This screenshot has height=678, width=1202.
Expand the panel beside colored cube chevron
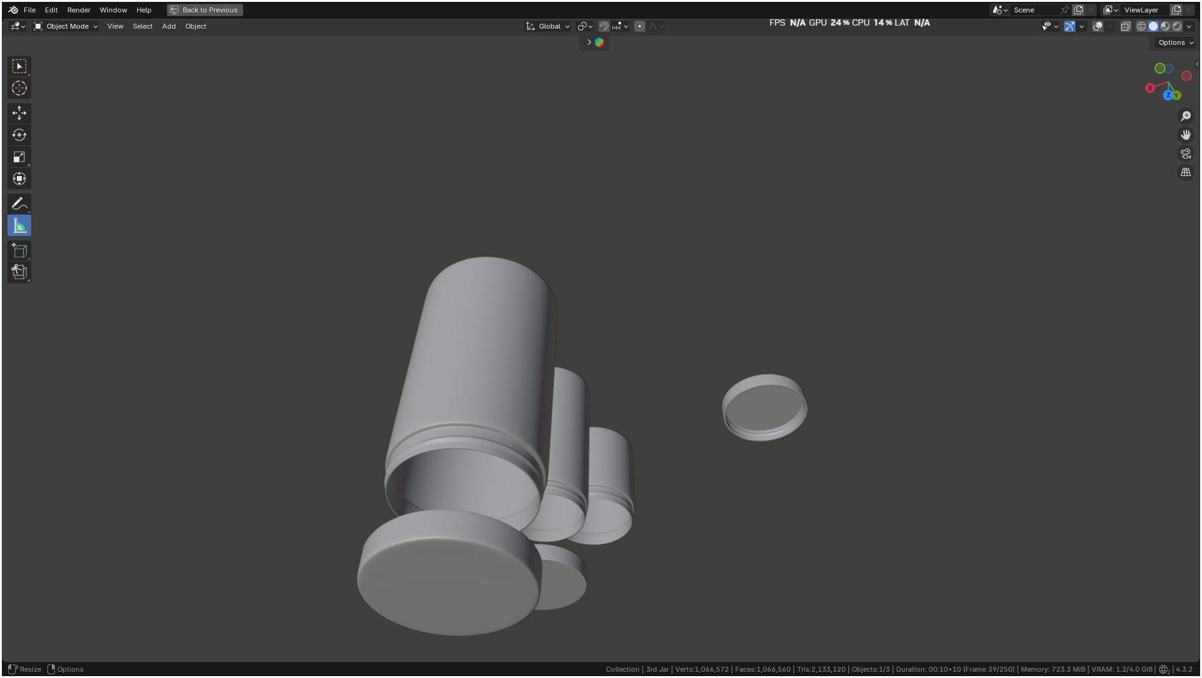589,42
